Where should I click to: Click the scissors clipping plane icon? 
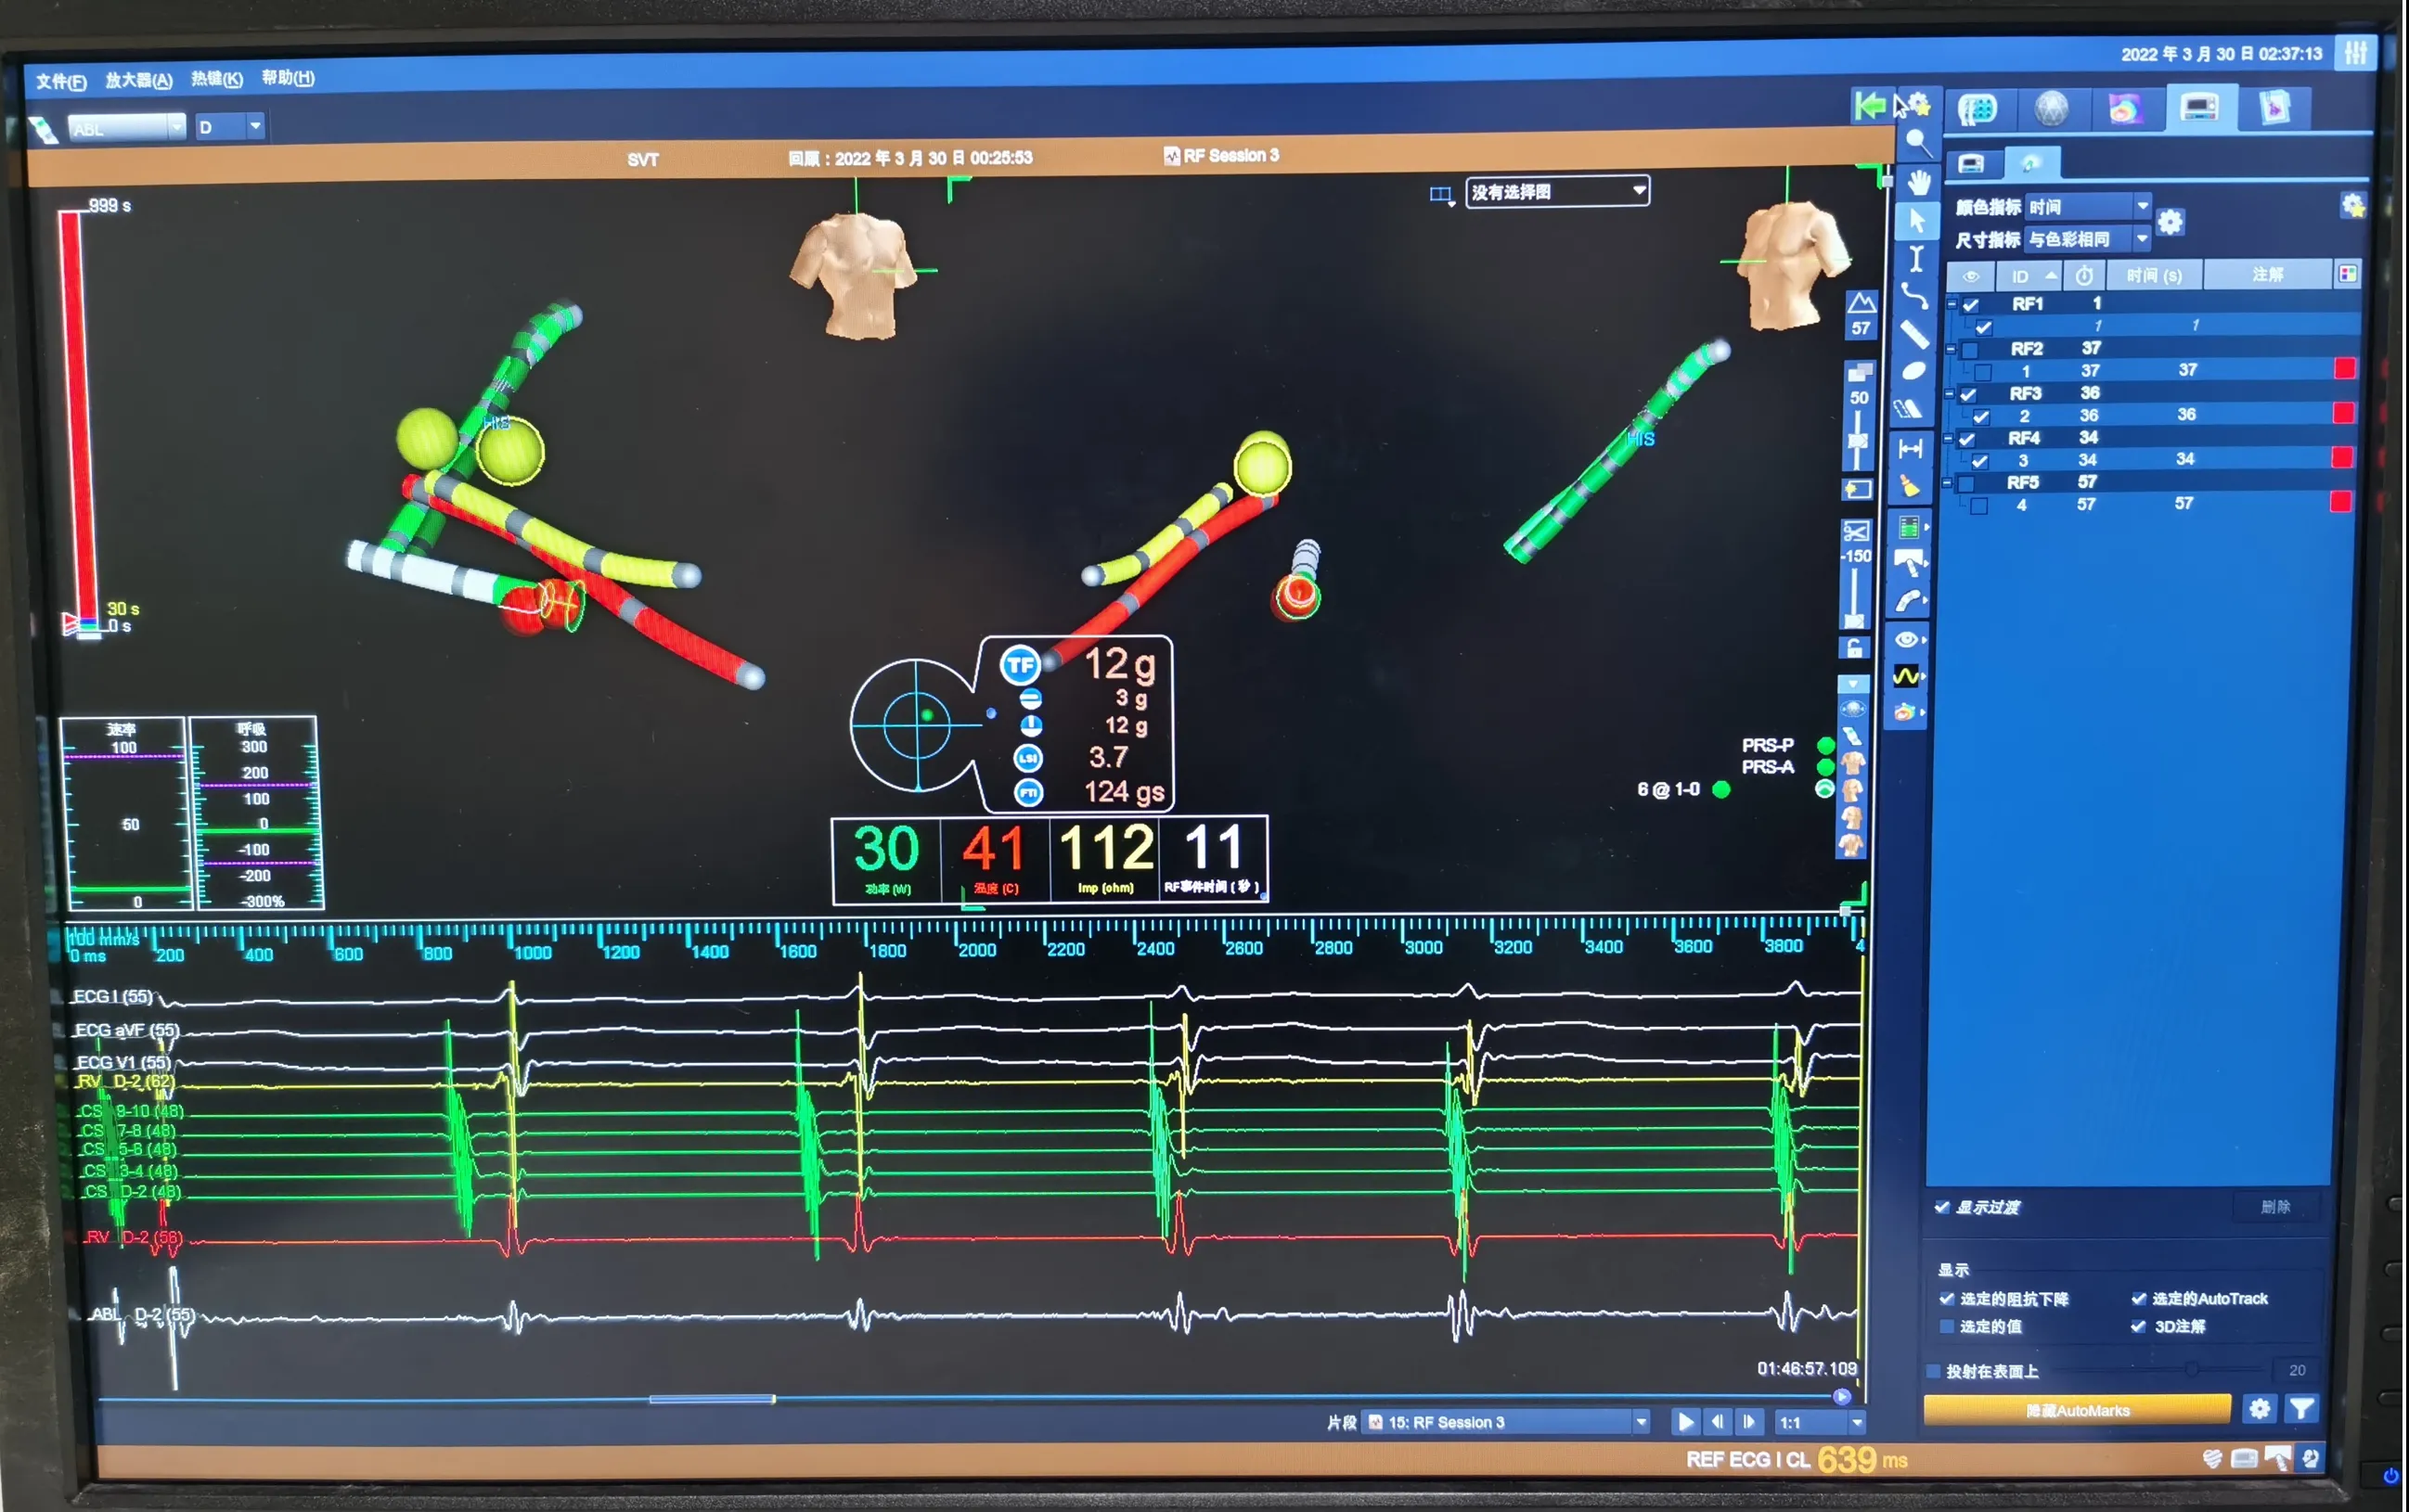tap(1856, 532)
